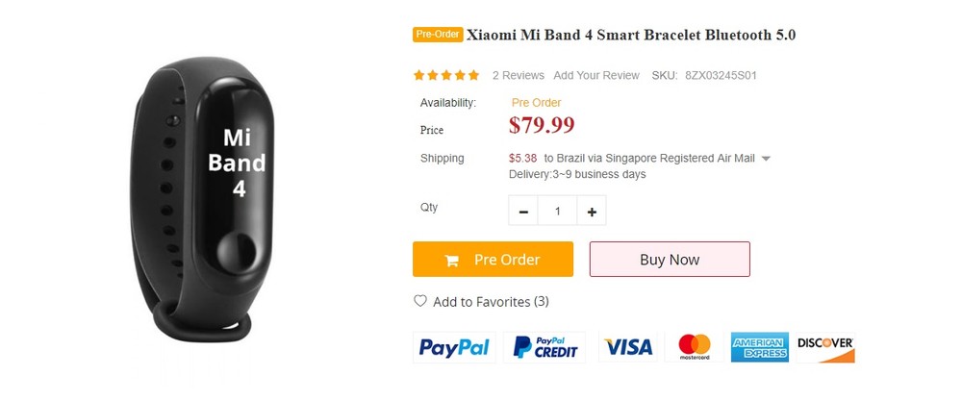Select the VISA card logo

tap(630, 347)
